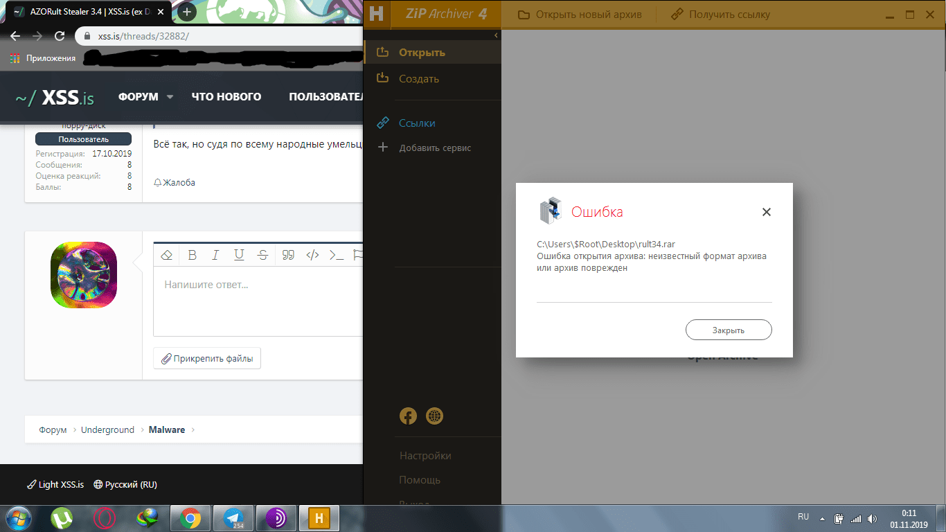This screenshot has height=532, width=946.
Task: Open the Malware breadcrumb link
Action: coord(167,430)
